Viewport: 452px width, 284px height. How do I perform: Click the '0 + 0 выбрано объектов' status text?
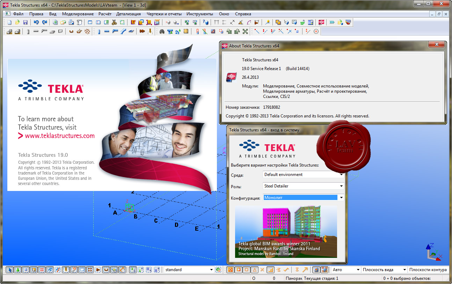[x=407, y=278]
